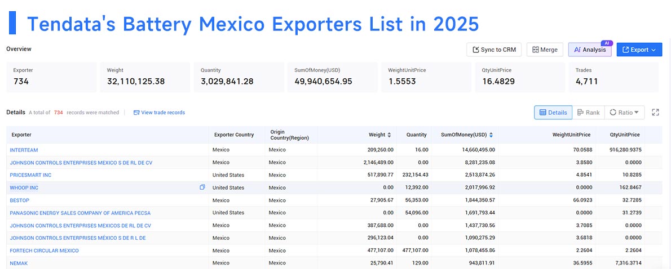Click the 916,280.9375 QtyUnitPrice cell

[625, 150]
